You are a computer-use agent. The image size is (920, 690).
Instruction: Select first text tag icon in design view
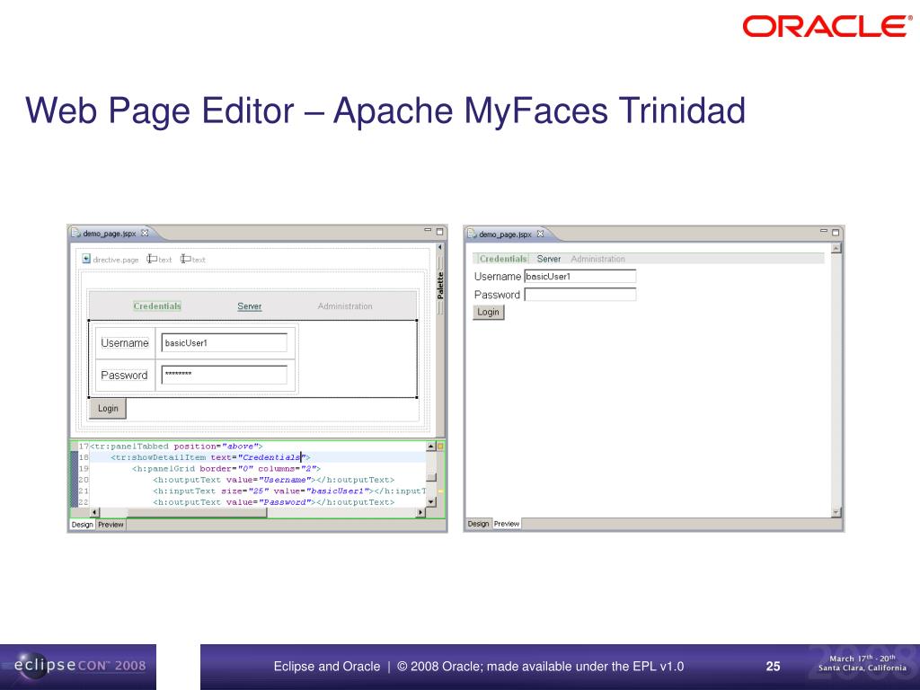(152, 259)
